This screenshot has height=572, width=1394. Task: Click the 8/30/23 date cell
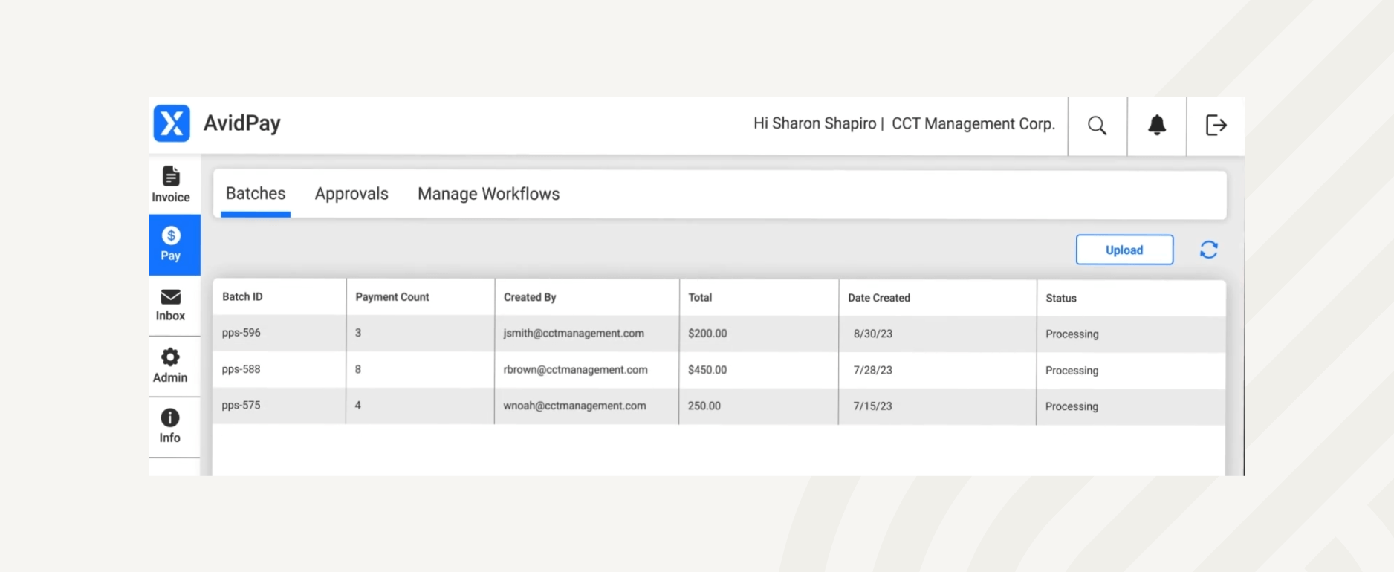(873, 334)
